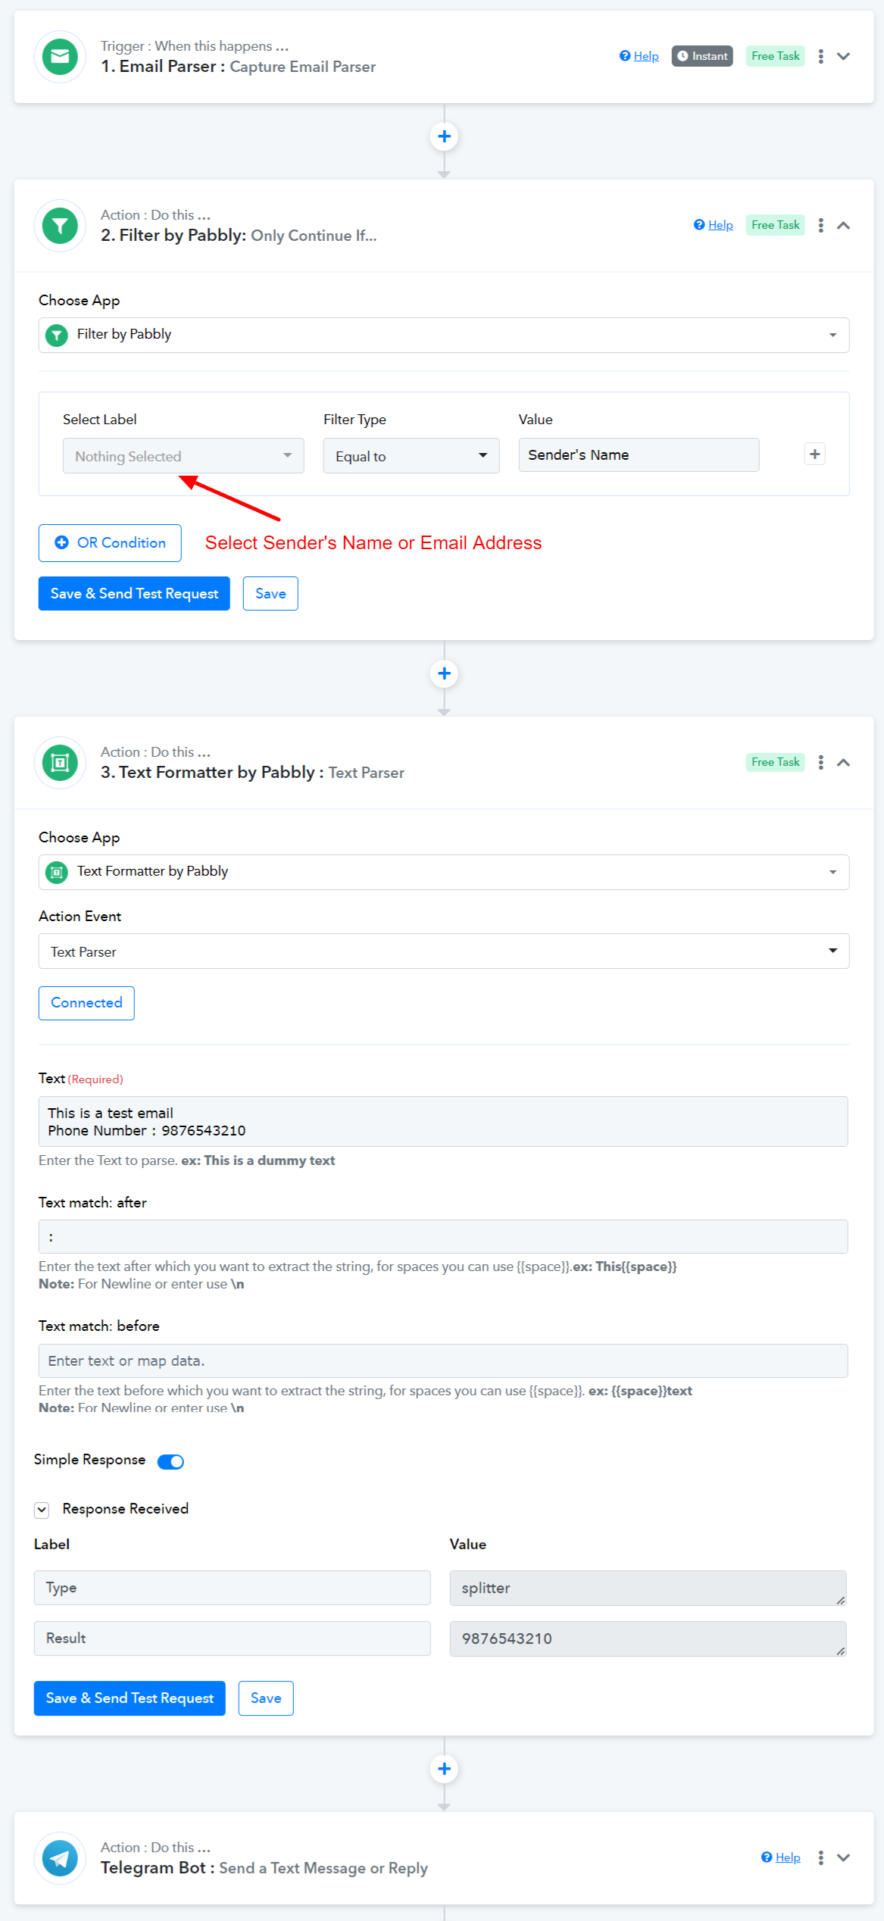
Task: Open Choose App dropdown showing Filter by Pabbly
Action: point(444,335)
